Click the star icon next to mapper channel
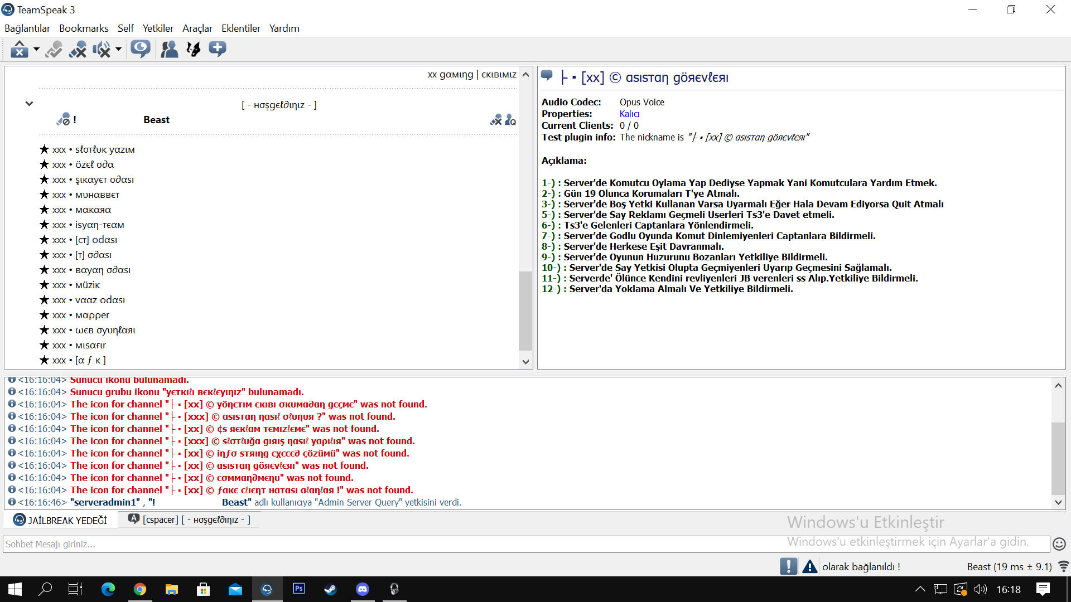Image resolution: width=1071 pixels, height=602 pixels. (x=45, y=314)
